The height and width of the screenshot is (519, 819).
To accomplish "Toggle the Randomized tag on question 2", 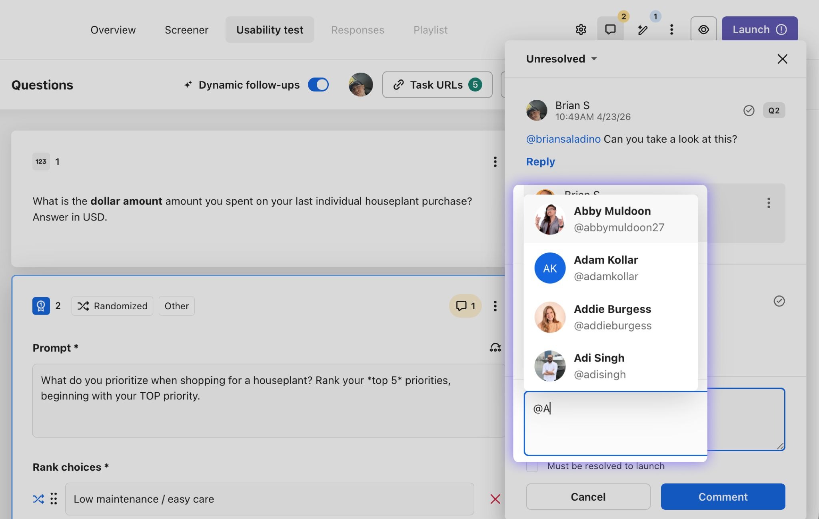I will (x=112, y=306).
